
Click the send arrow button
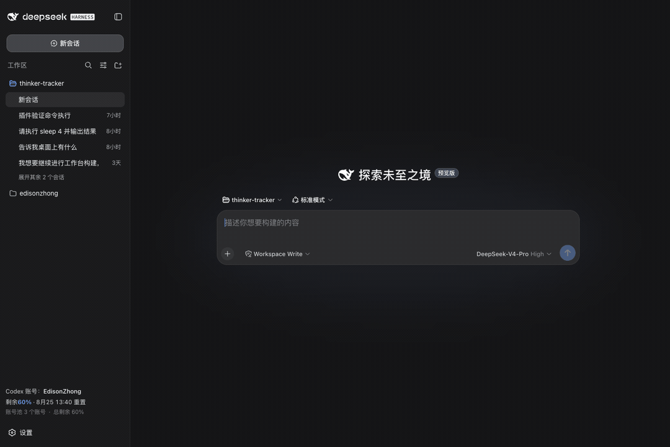[x=568, y=253]
